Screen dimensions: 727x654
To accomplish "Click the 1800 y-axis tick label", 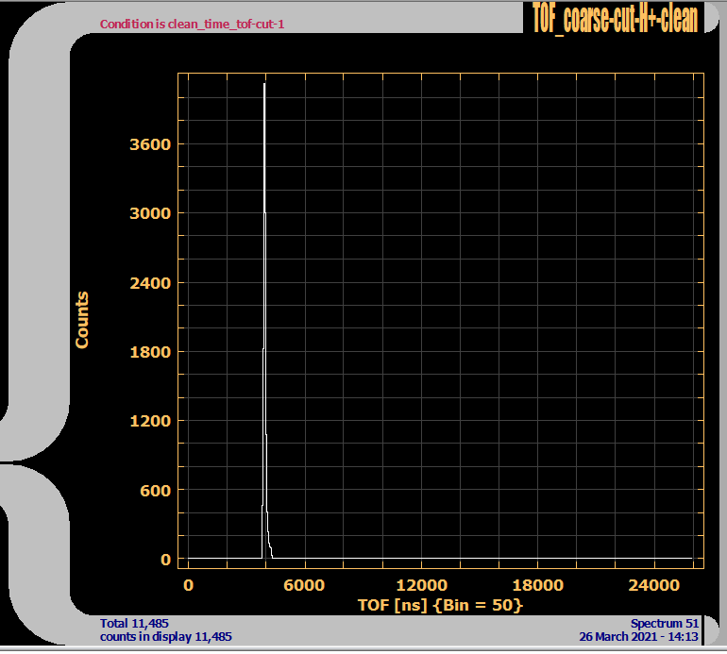I will pos(150,352).
